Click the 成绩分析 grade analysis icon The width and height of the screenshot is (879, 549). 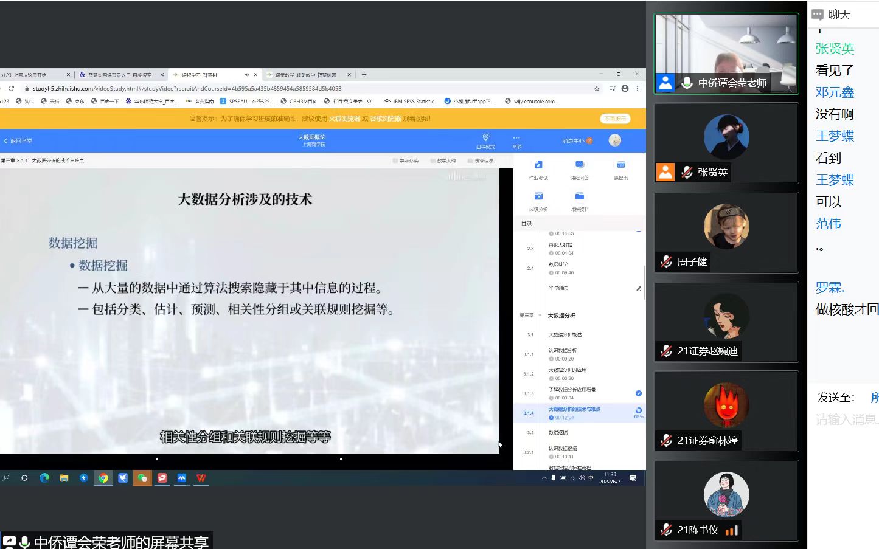coord(538,196)
